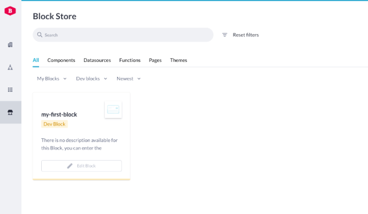
Task: Click the magnifier icon in search bar
Action: pos(40,35)
